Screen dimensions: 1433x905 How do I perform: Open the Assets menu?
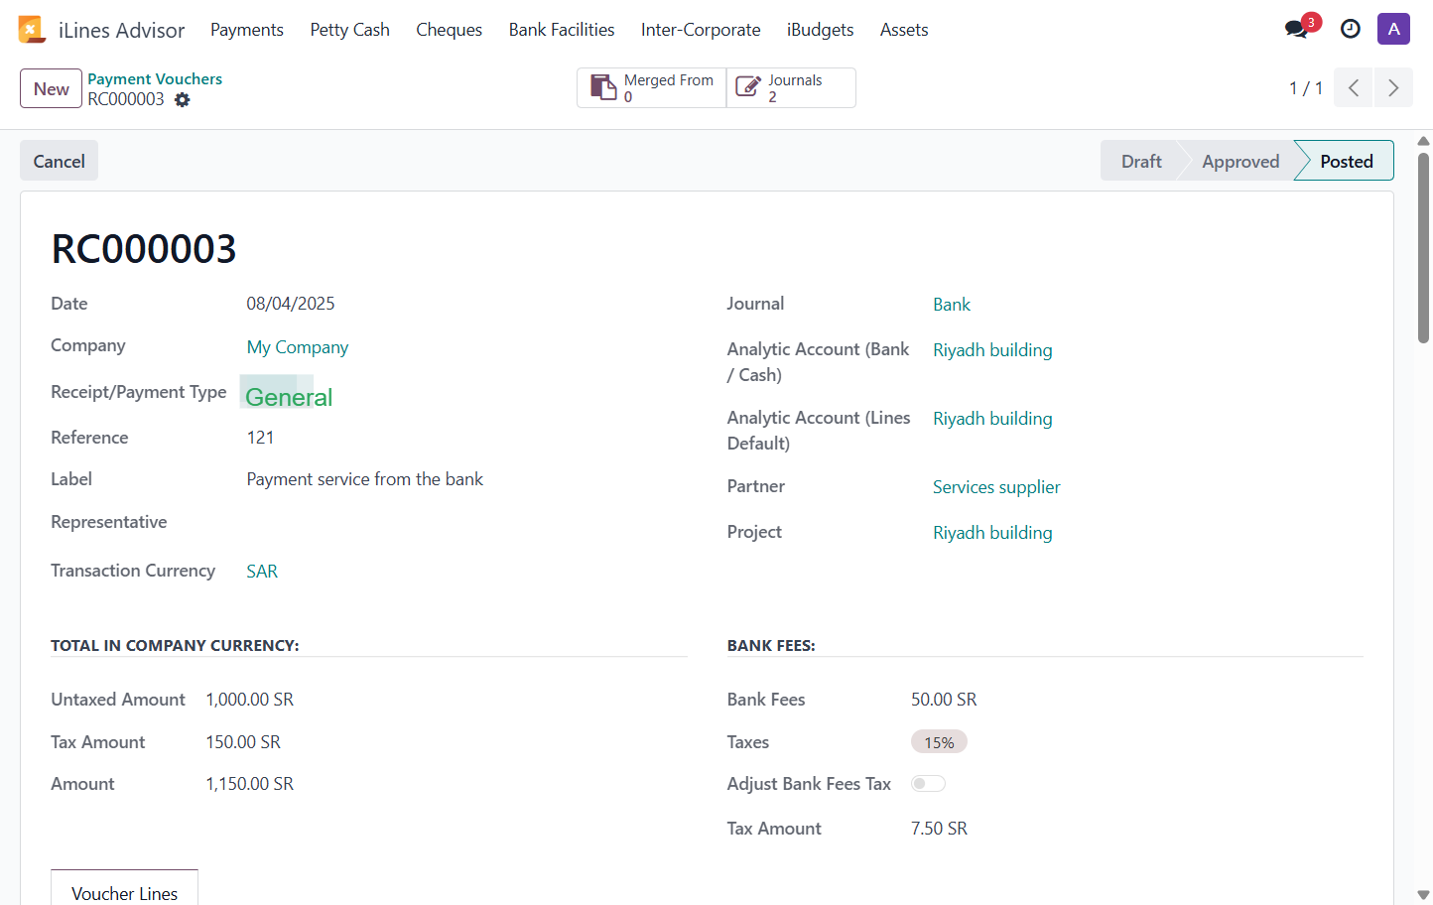click(x=904, y=30)
